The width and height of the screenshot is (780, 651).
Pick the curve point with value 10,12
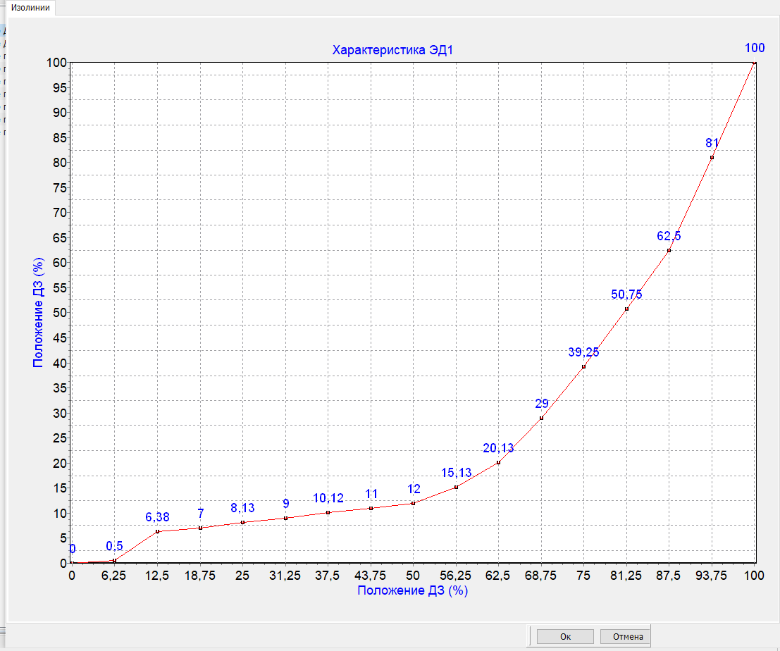(328, 512)
